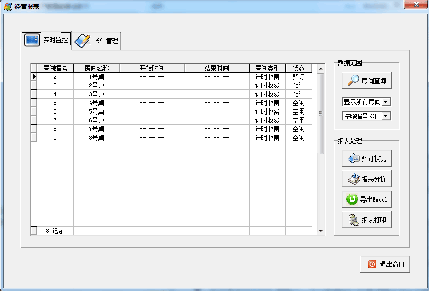Image resolution: width=429 pixels, height=291 pixels.
Task: Select the row for 3号桌
Action: coord(96,94)
